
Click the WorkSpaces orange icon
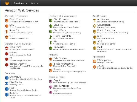(x=95, y=61)
